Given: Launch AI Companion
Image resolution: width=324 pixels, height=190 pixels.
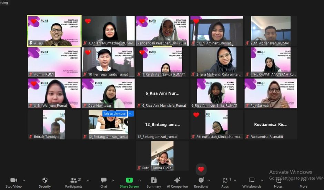Looking at the screenshot, I should (177, 180).
